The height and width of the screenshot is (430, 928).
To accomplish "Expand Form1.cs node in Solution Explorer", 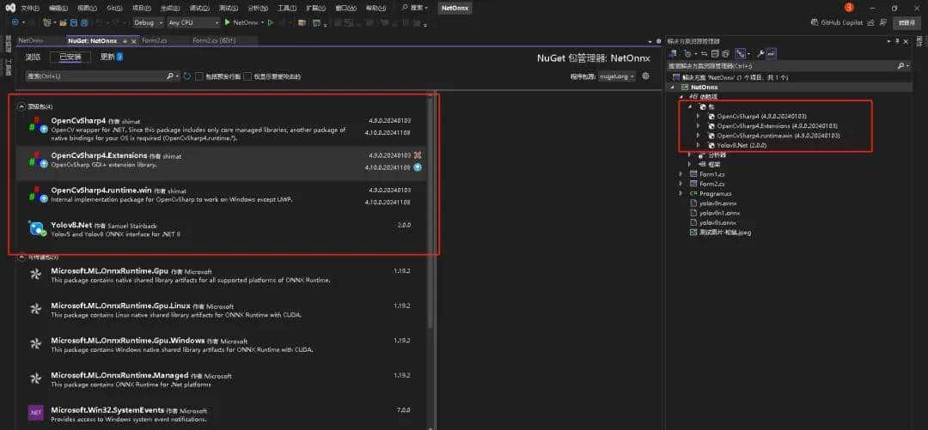I will [681, 174].
